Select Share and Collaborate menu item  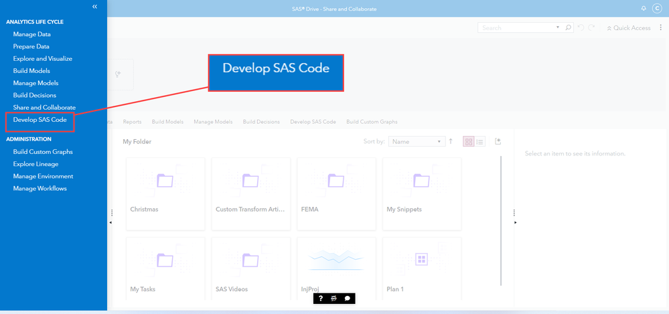[44, 108]
